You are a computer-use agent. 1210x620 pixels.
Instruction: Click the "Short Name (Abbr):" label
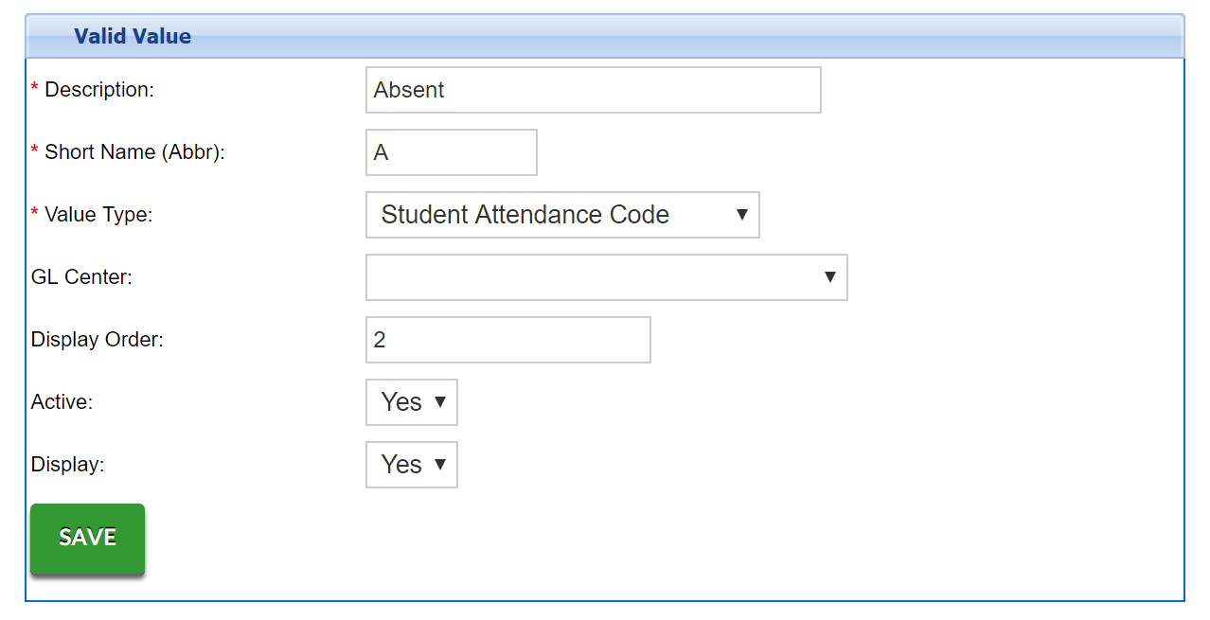134,152
